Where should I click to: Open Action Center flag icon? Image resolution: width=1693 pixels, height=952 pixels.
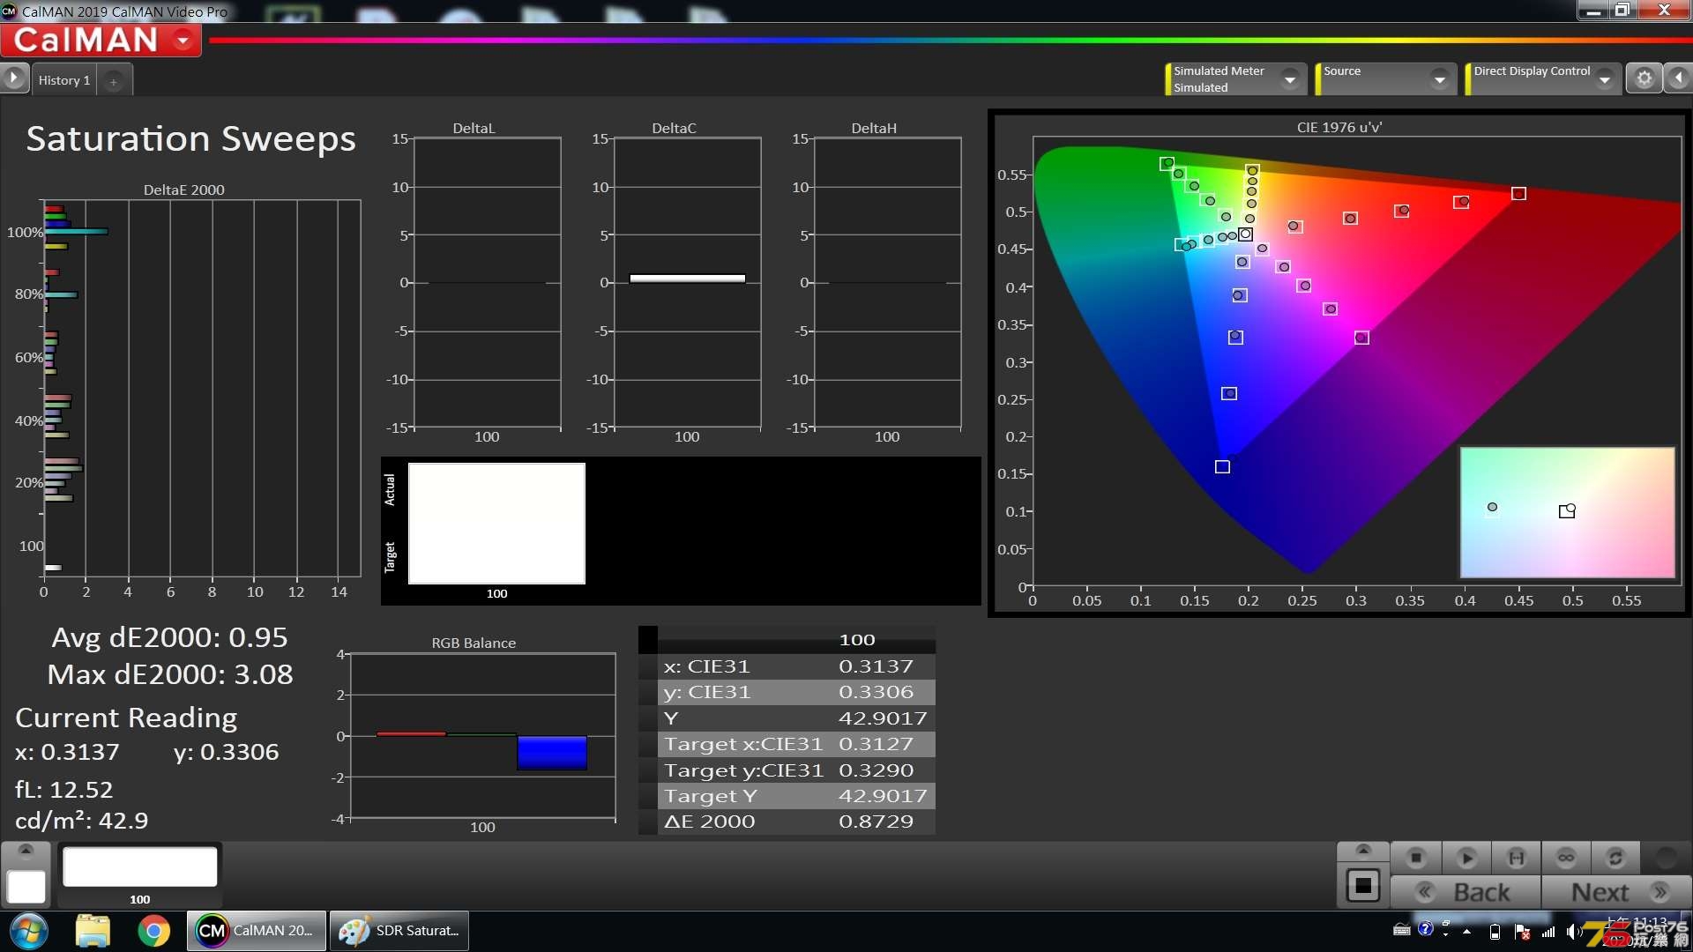(x=1521, y=932)
